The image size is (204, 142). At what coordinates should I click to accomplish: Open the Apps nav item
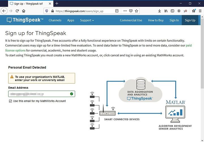point(71,20)
